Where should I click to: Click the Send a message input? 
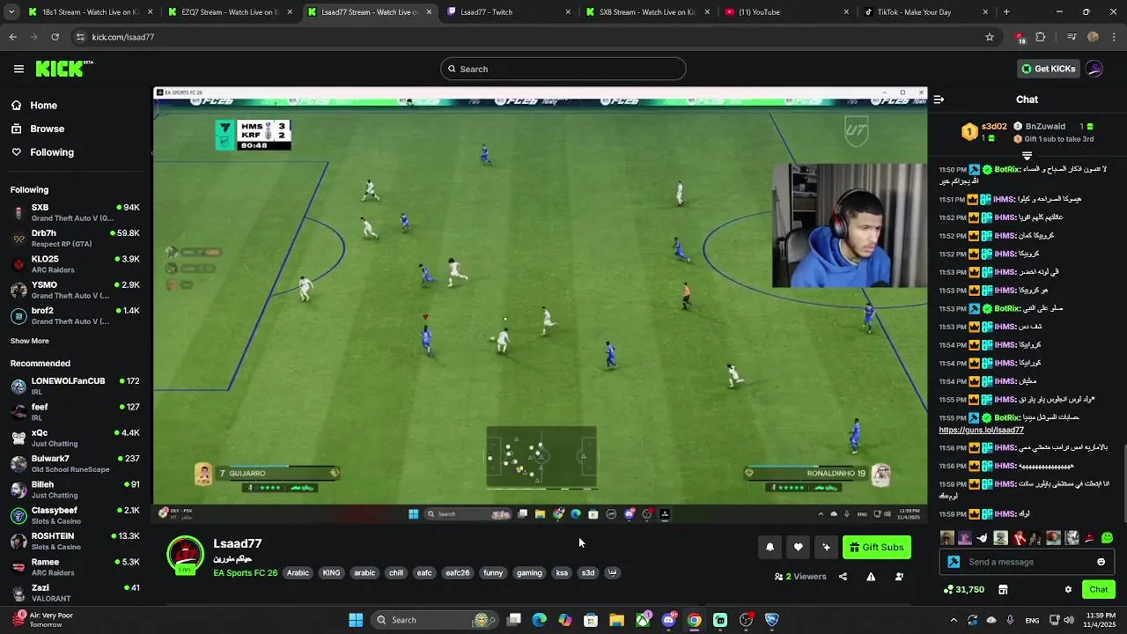(x=1027, y=562)
